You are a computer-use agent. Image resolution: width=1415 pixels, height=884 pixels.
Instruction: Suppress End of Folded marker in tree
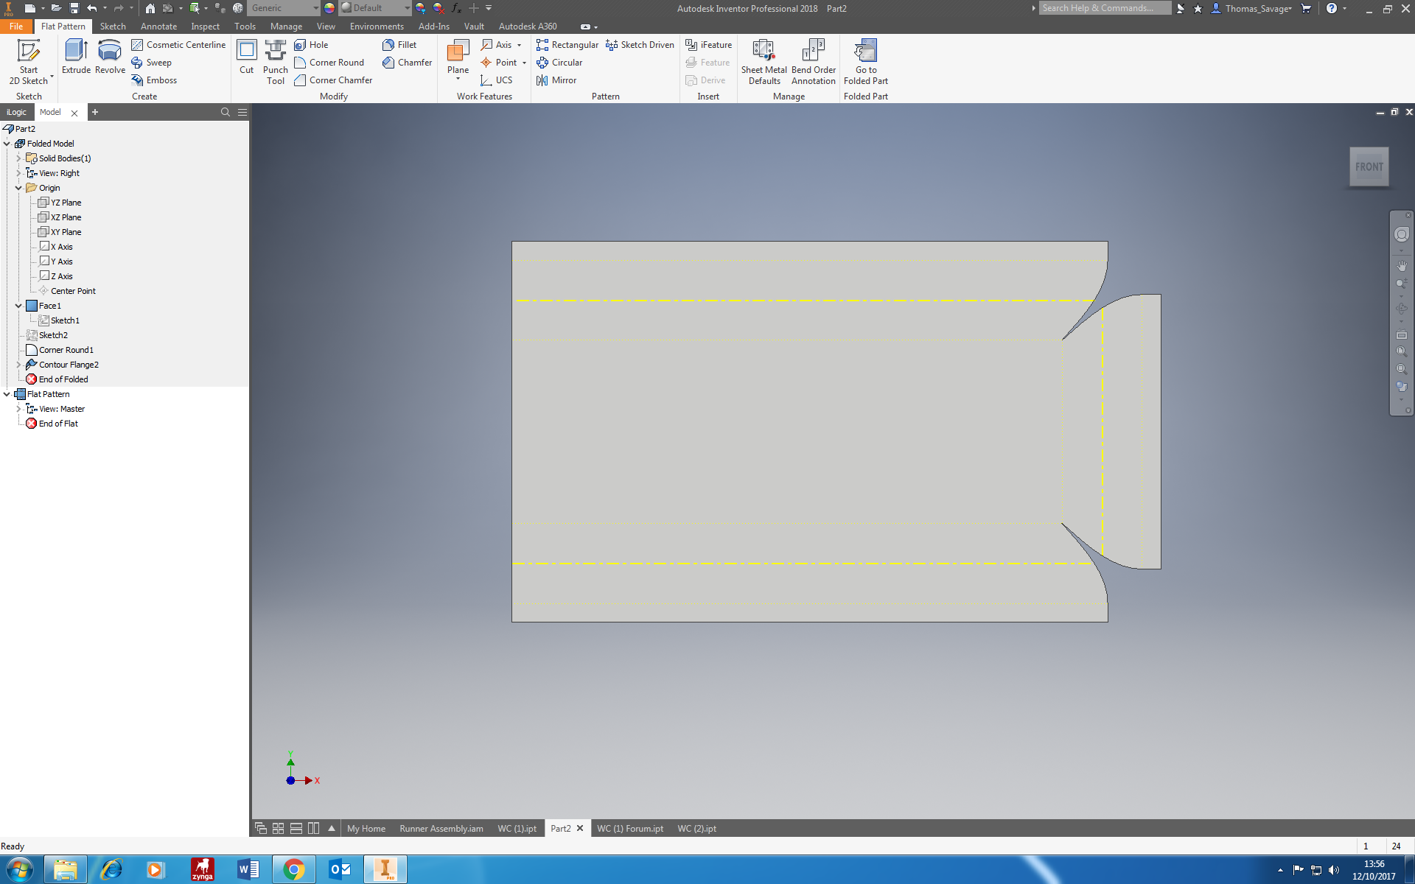coord(63,379)
